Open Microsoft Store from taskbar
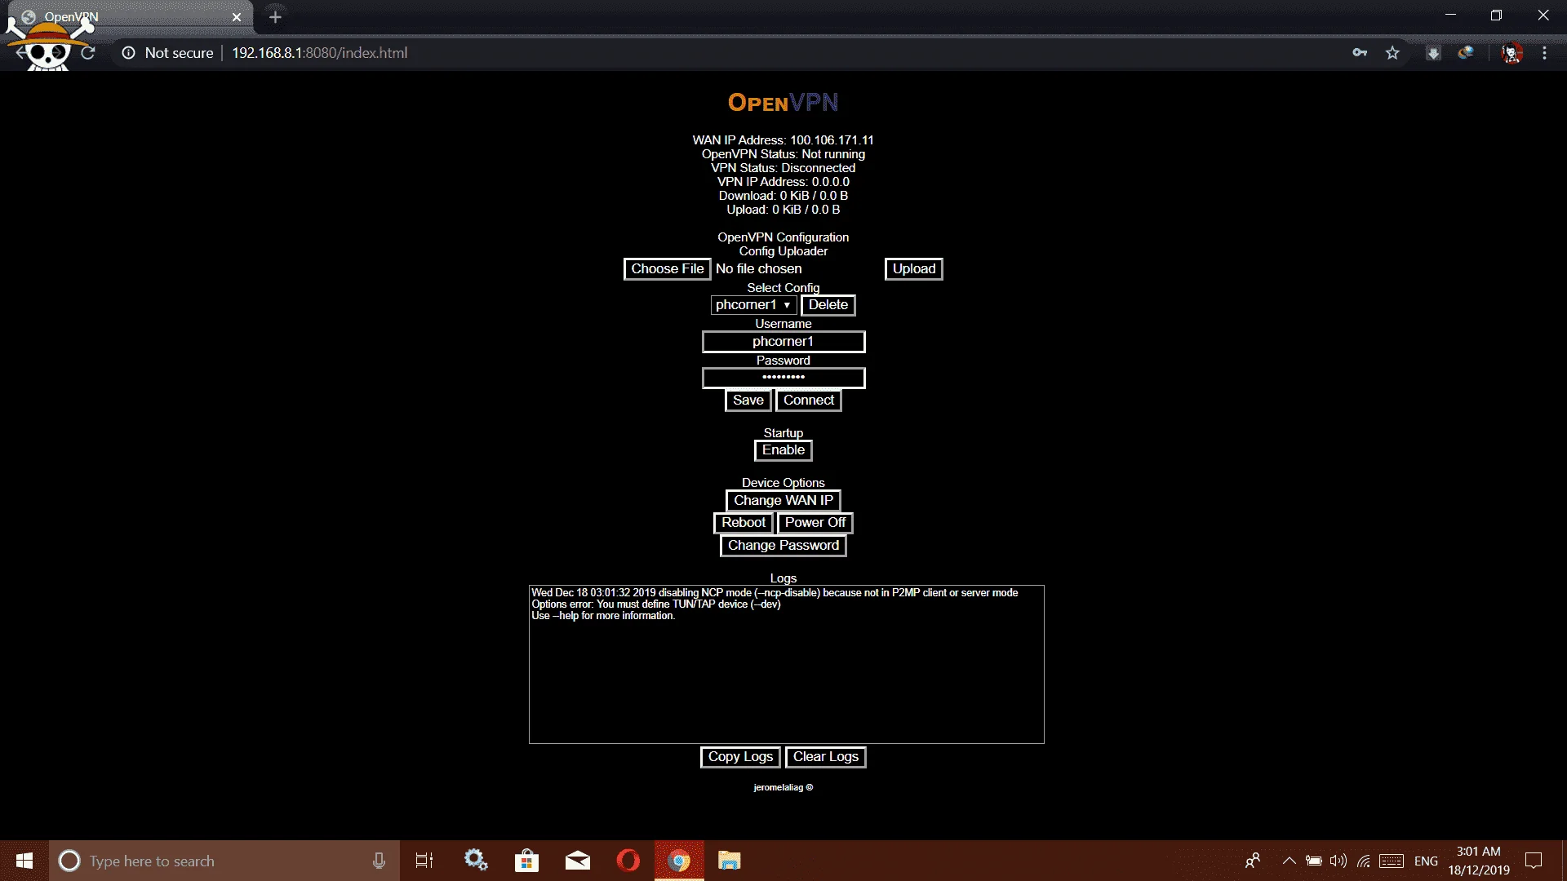The width and height of the screenshot is (1567, 881). click(x=526, y=861)
